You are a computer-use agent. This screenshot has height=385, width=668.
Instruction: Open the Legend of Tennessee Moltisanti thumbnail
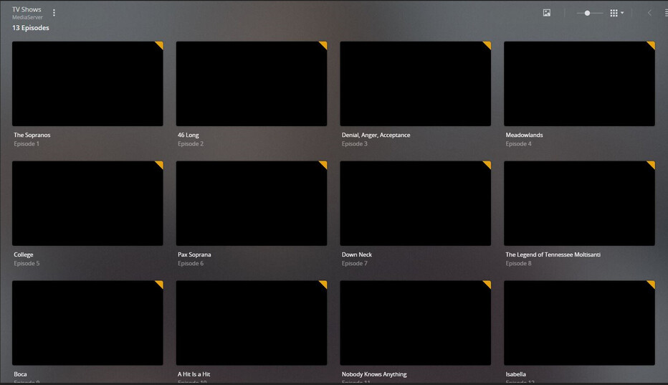pos(579,204)
